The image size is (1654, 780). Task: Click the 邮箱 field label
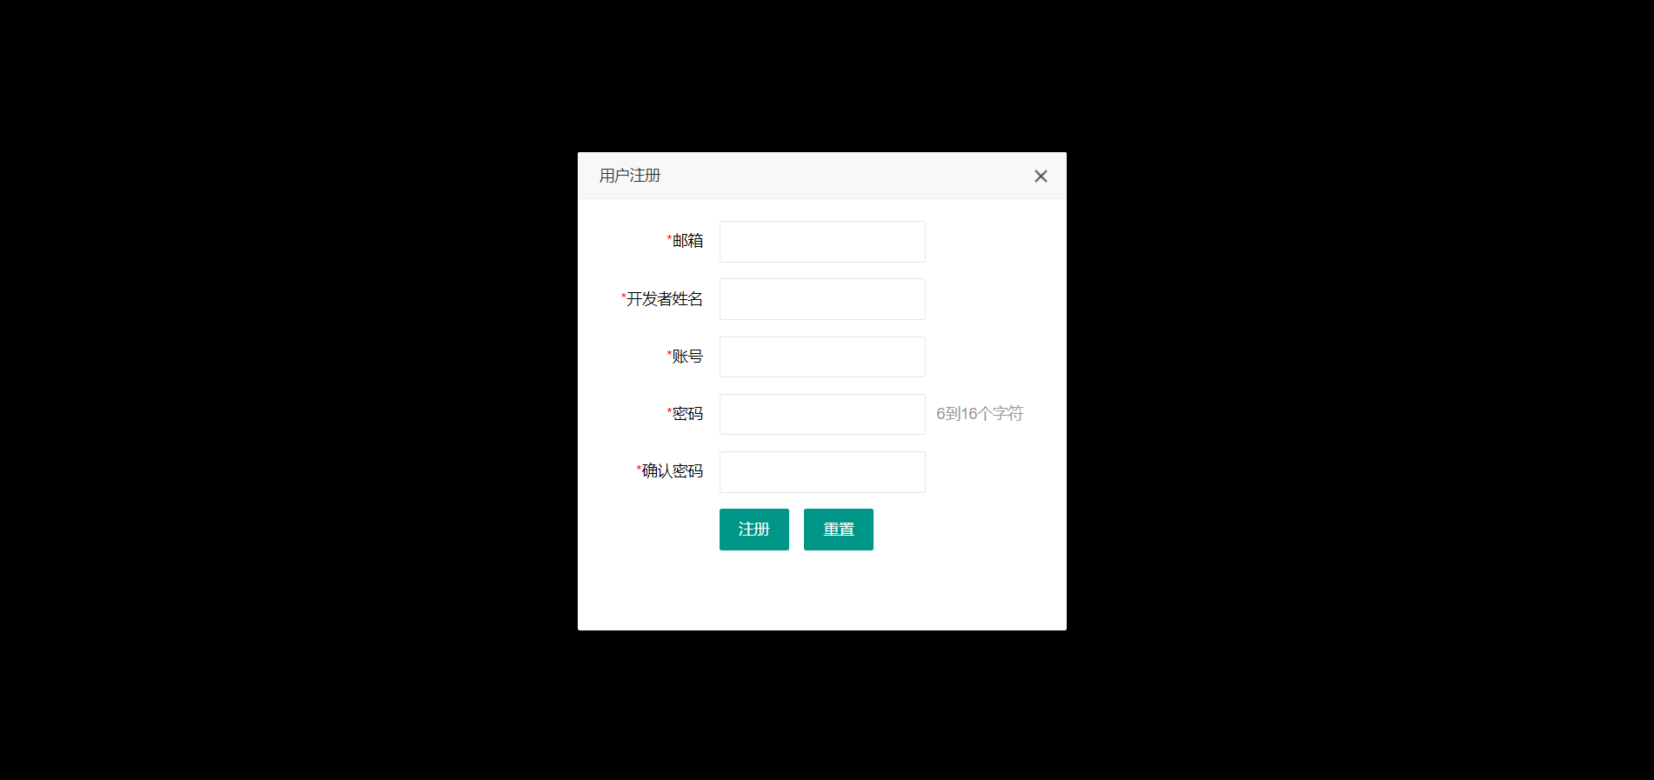pos(687,241)
